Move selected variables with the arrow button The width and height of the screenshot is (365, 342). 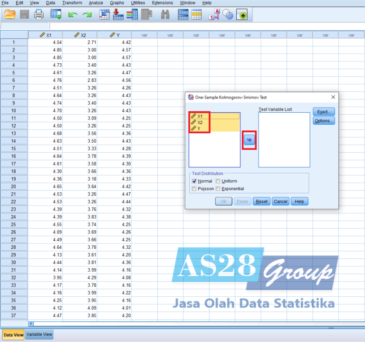pyautogui.click(x=250, y=140)
